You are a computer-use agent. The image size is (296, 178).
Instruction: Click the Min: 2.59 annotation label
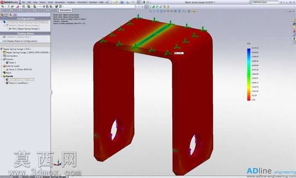pos(179,53)
